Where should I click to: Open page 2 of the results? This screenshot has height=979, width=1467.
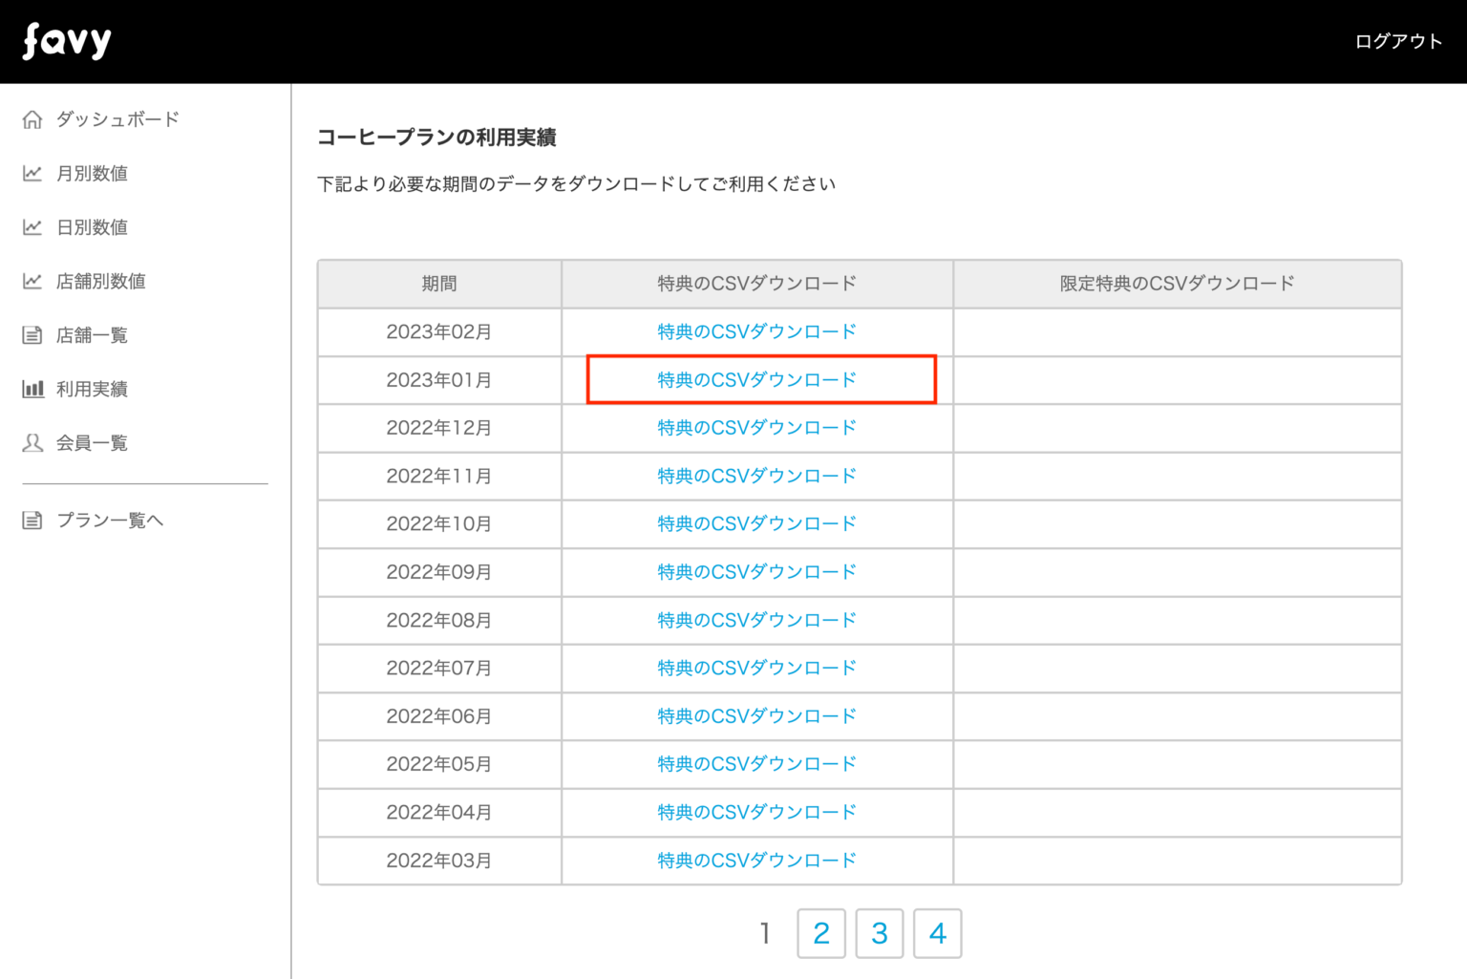[821, 933]
